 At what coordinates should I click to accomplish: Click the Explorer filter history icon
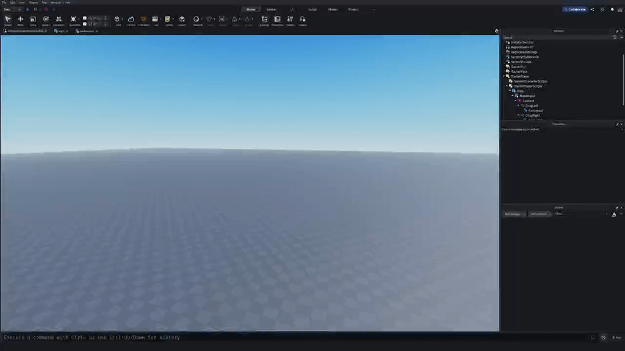(614, 37)
